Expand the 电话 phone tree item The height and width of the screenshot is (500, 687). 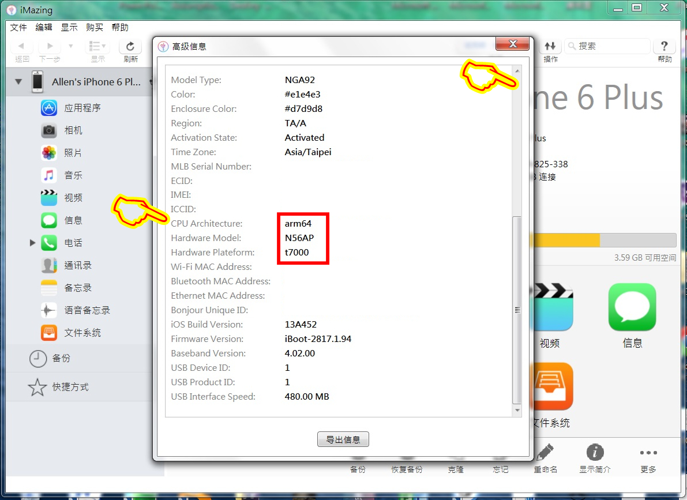[x=32, y=243]
